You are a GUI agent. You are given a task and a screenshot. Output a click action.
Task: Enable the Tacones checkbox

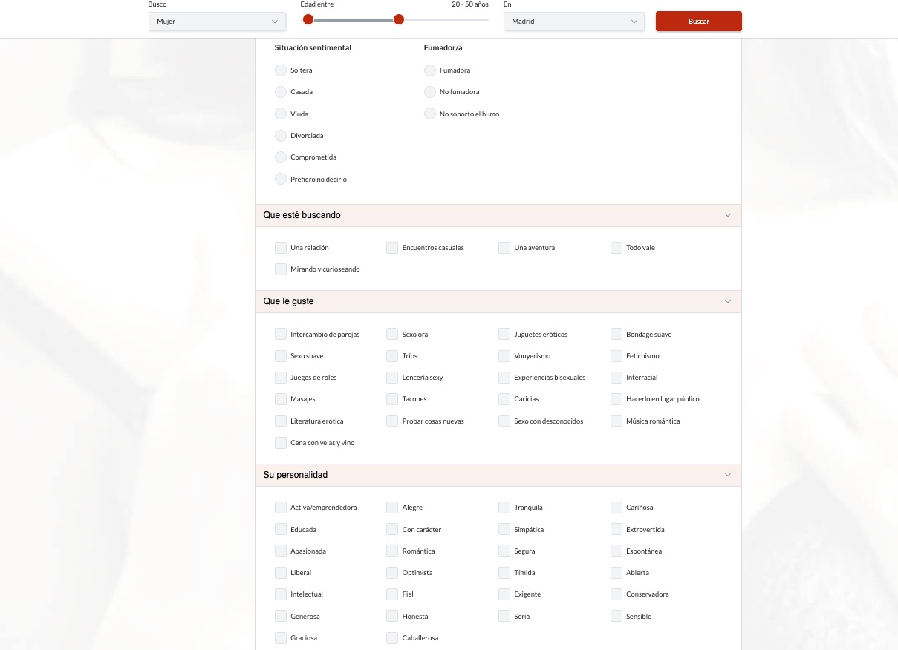coord(392,399)
